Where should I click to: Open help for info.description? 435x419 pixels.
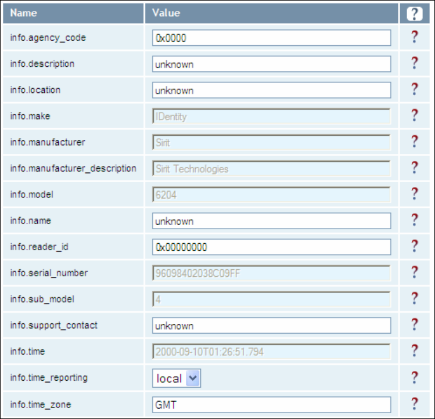click(415, 63)
